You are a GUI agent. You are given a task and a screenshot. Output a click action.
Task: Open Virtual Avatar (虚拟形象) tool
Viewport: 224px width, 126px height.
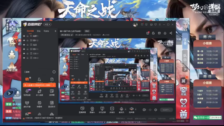pyautogui.click(x=27, y=104)
